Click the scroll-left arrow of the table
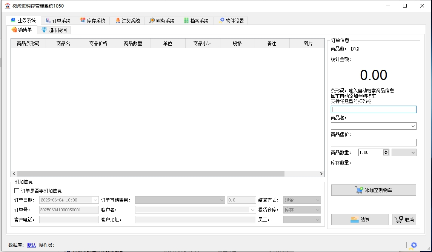 tap(14, 174)
